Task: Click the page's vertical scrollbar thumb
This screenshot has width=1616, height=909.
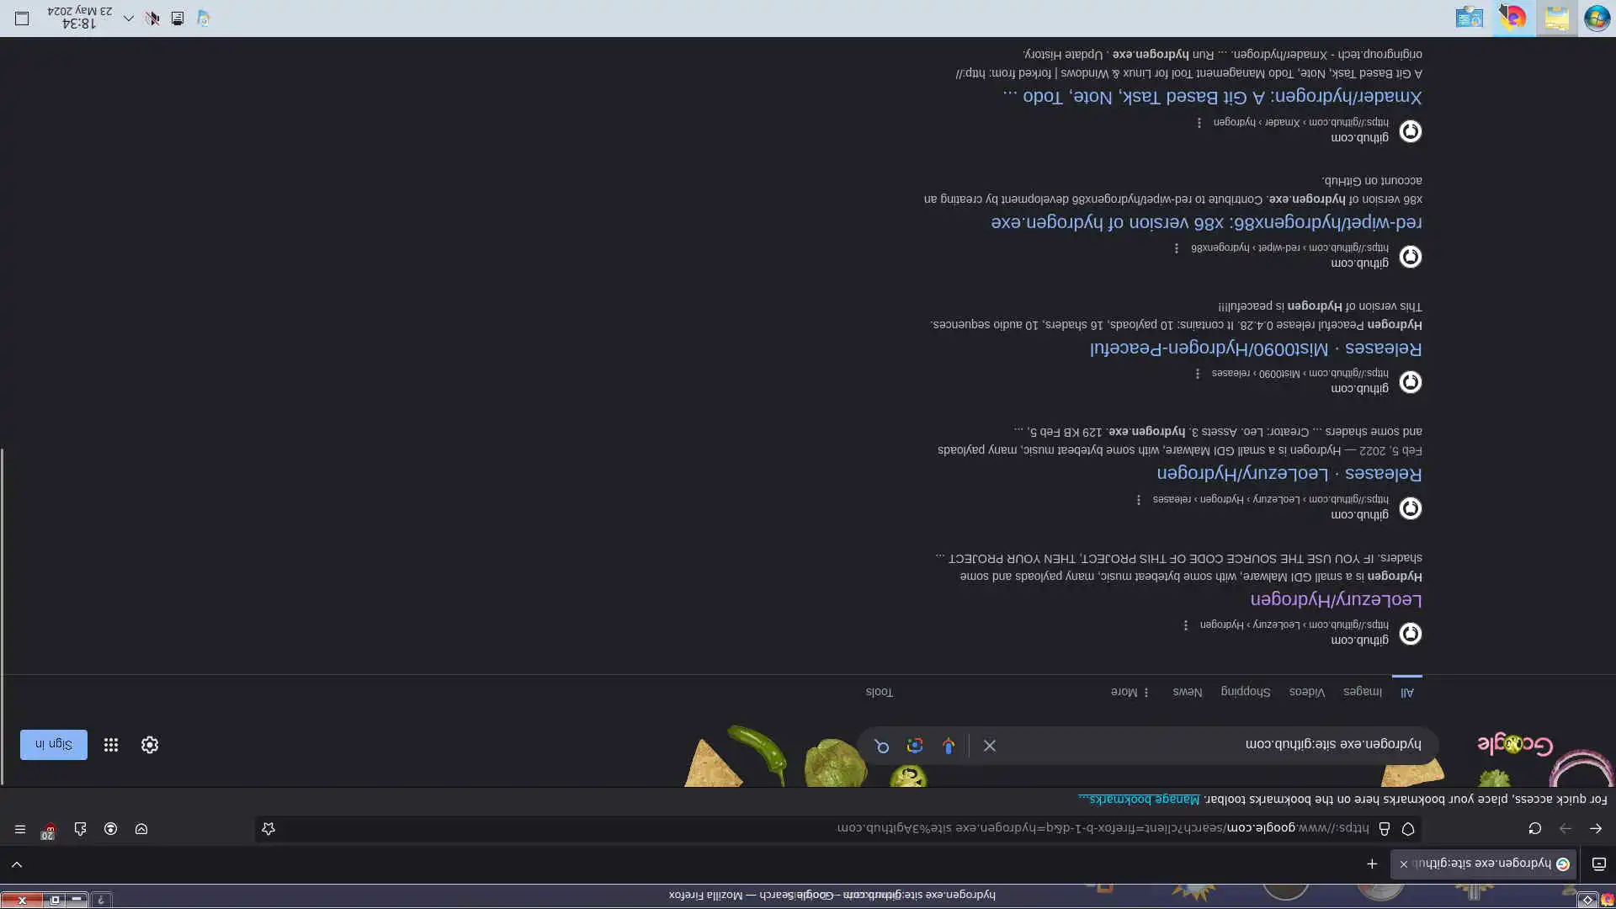Action: point(3,614)
